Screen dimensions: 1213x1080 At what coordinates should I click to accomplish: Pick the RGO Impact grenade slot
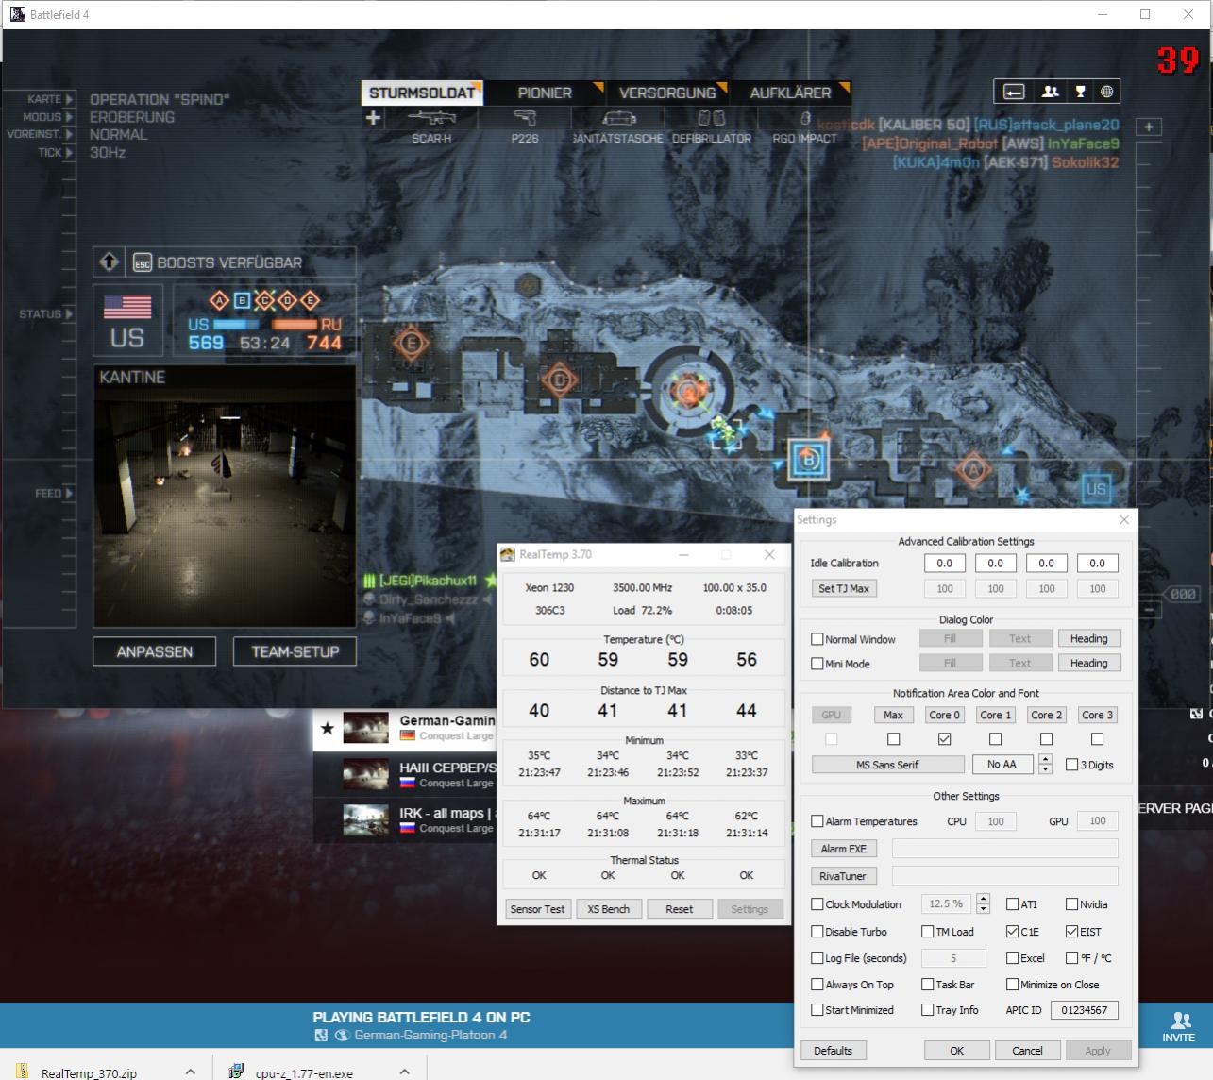805,118
